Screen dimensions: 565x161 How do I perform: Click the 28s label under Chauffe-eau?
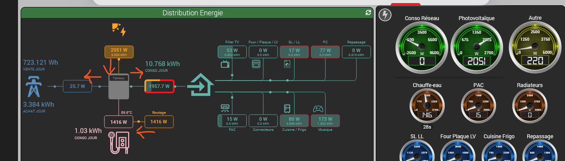[427, 126]
